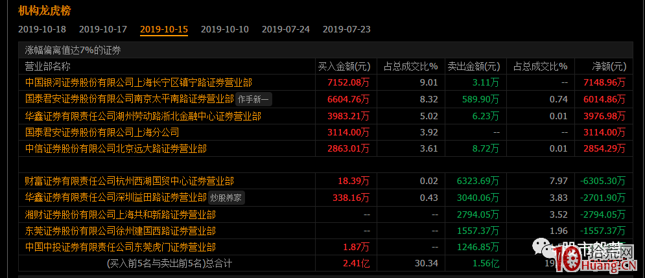645x278 pixels.
Task: Open 财富证券杭州西湖国贸中心证券营业部 link
Action: pos(130,181)
